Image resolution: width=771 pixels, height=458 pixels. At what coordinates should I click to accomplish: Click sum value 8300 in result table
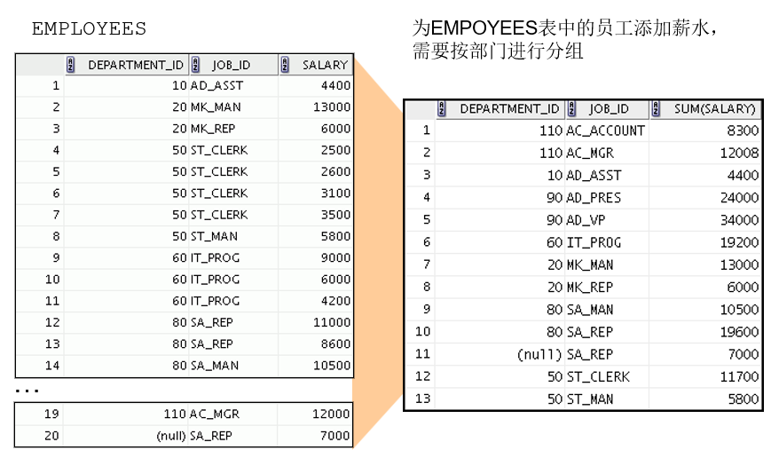tap(743, 130)
